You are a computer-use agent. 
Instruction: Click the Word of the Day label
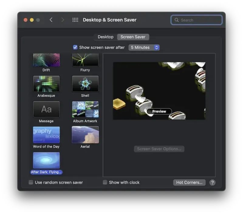46,147
